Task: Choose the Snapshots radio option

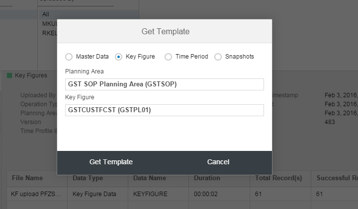Action: click(x=218, y=57)
